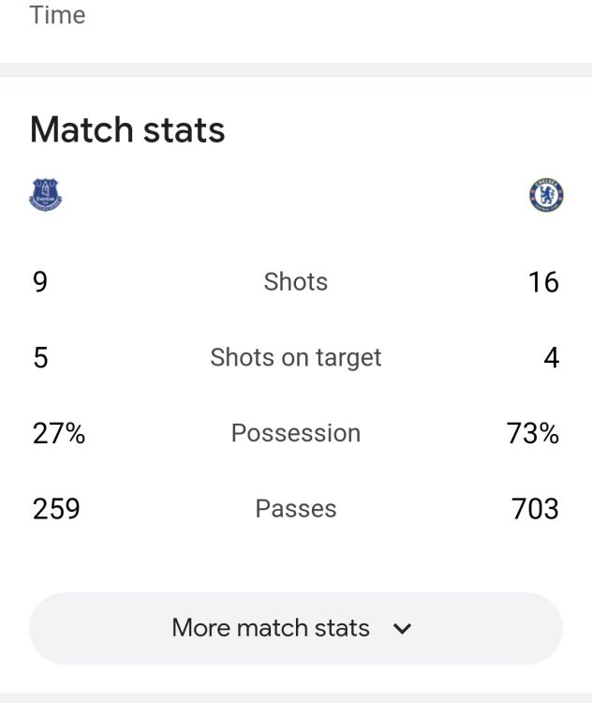Select Everton's 5 shots on target
The width and height of the screenshot is (592, 703).
40,358
